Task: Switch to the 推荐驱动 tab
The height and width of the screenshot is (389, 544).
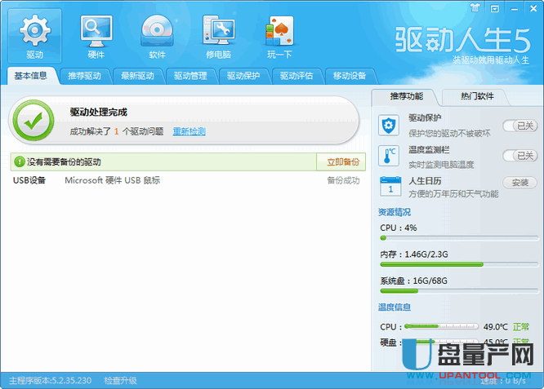Action: pyautogui.click(x=85, y=76)
